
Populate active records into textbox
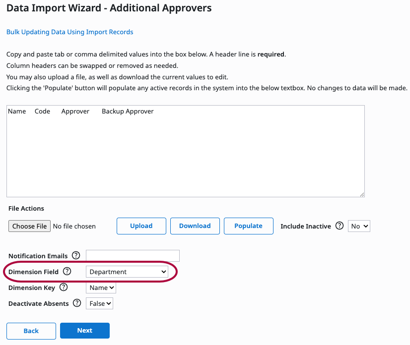click(248, 226)
